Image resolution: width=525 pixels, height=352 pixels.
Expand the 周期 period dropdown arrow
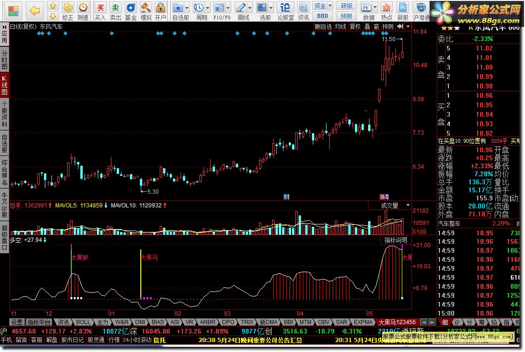[207, 8]
